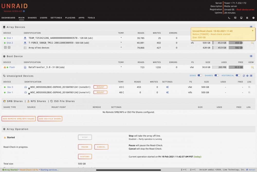Click Disk 1 drive identification icon

click(x=25, y=38)
